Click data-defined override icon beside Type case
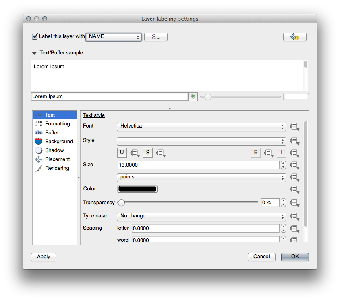Viewport: 340px width, 301px height. click(x=294, y=217)
